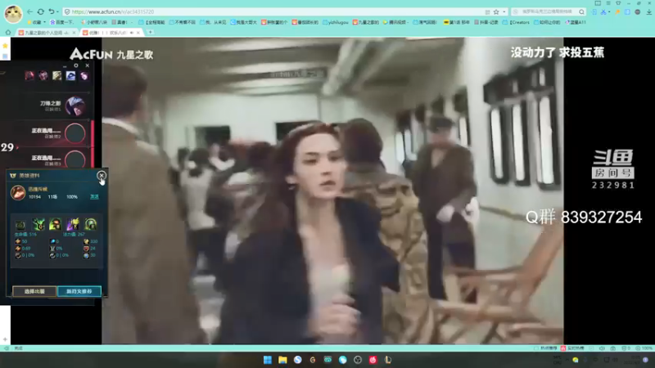
Task: Open a new browser tab
Action: click(151, 32)
